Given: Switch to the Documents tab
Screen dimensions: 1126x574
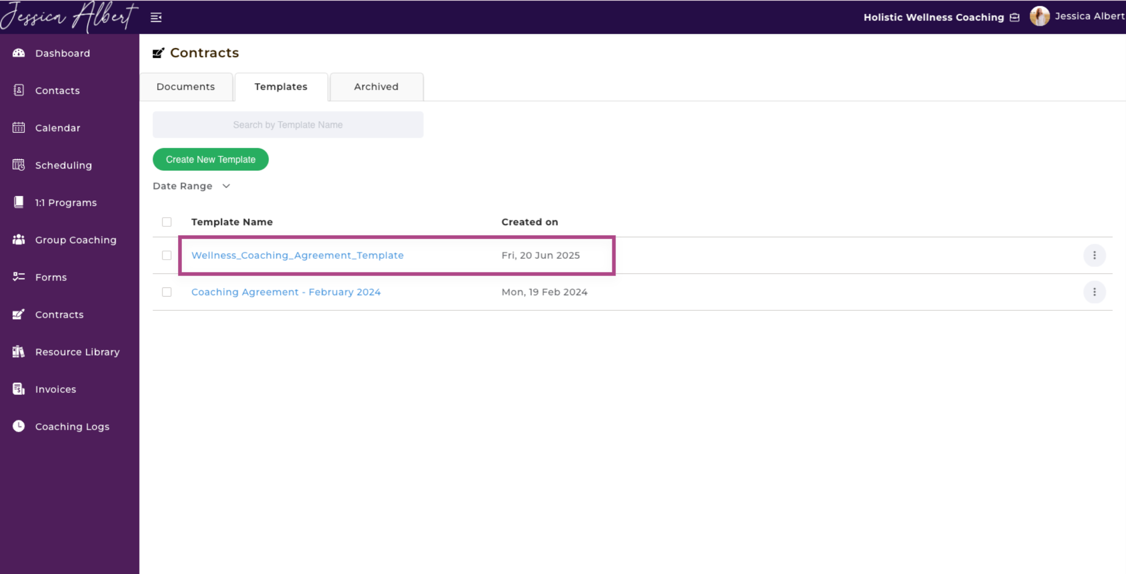Looking at the screenshot, I should [x=185, y=87].
